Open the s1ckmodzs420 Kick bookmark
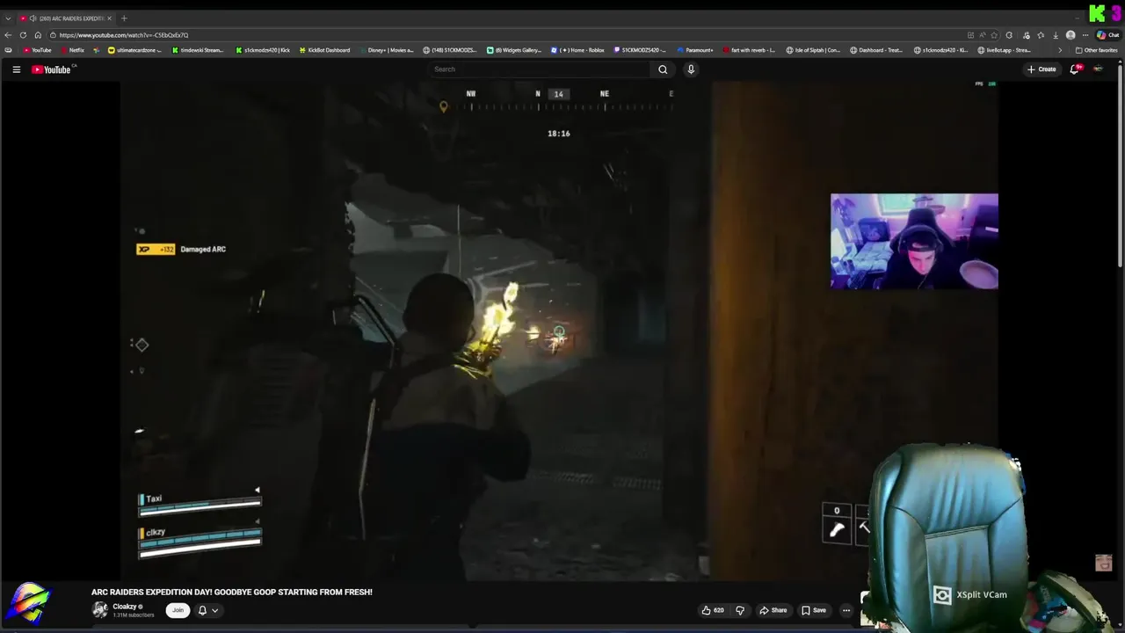1125x633 pixels. coord(263,50)
